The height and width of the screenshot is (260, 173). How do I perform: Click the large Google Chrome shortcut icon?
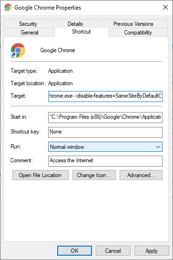[18, 50]
